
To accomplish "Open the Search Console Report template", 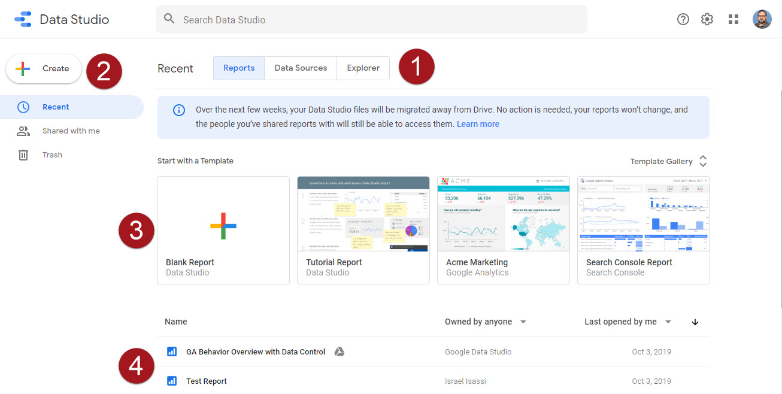I will click(644, 230).
